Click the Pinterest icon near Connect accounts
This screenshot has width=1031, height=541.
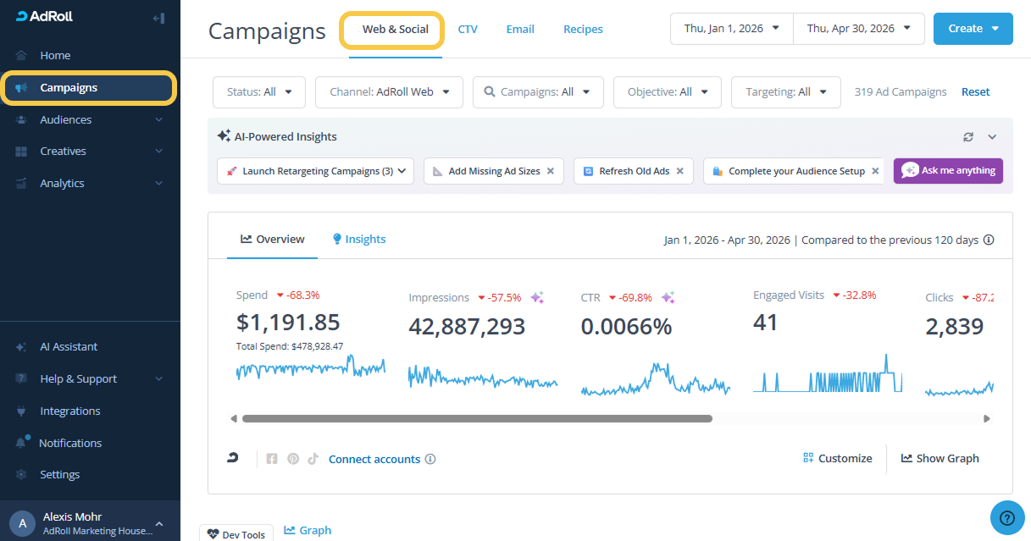tap(293, 459)
